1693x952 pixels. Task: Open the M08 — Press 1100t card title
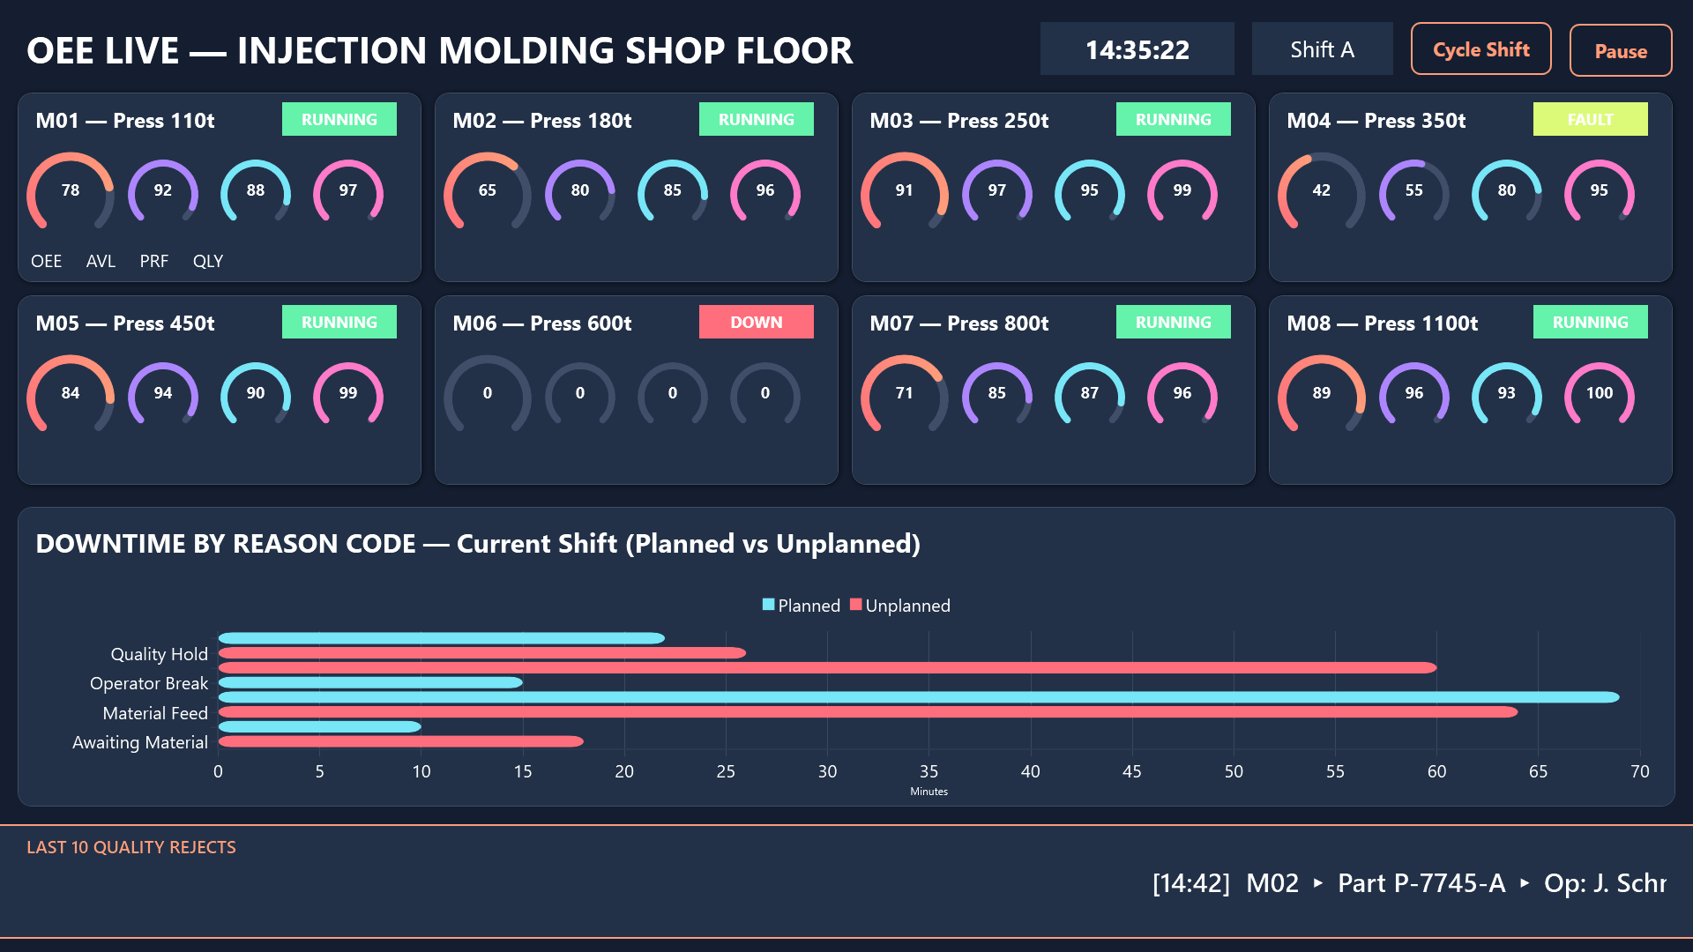1383,324
